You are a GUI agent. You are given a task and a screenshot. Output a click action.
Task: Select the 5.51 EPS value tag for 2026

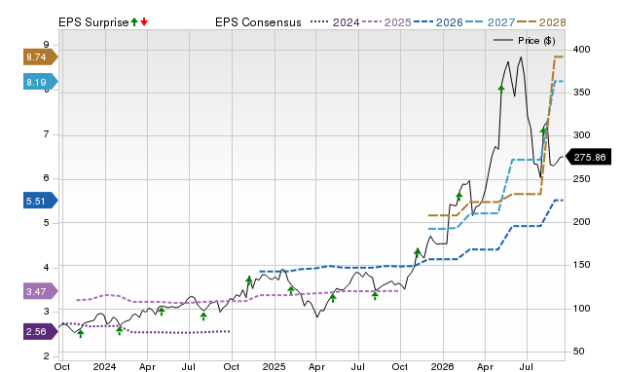(40, 201)
